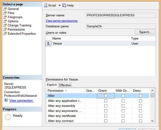Open the Permissions page
Image resolution: width=161 pixels, height=130 pixels.
click(16, 30)
